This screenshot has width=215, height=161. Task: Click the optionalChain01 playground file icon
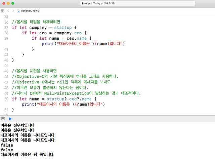click(x=18, y=11)
